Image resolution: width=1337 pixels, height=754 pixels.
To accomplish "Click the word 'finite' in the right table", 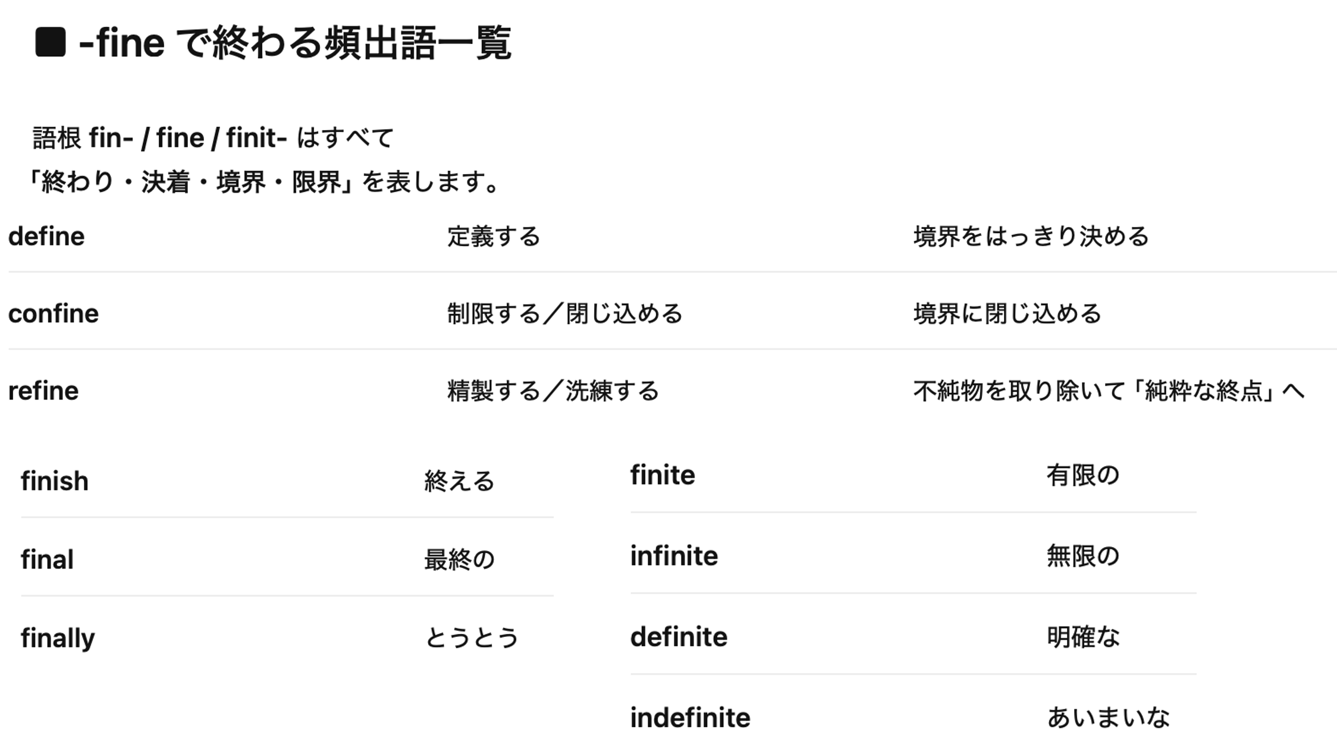I will [663, 475].
